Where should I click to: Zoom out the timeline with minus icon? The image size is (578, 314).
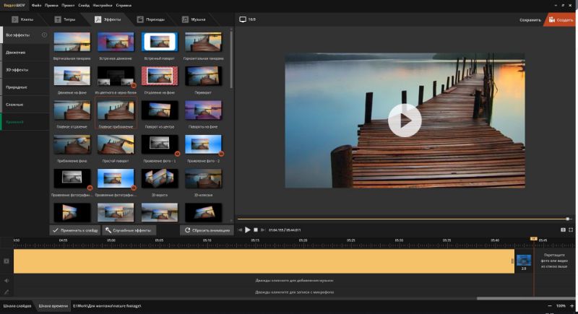[x=550, y=306]
